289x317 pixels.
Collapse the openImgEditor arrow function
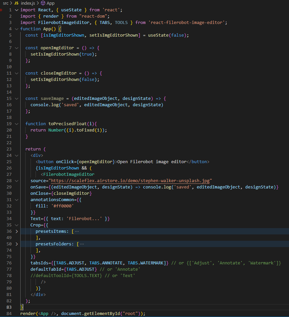pos(17,48)
